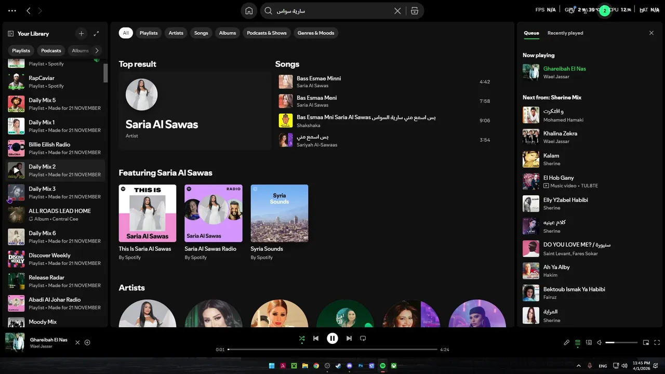This screenshot has width=665, height=374.
Task: Expand Your Library to full view
Action: point(96,33)
